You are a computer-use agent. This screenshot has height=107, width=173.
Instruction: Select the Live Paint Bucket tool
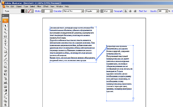tap(5, 101)
